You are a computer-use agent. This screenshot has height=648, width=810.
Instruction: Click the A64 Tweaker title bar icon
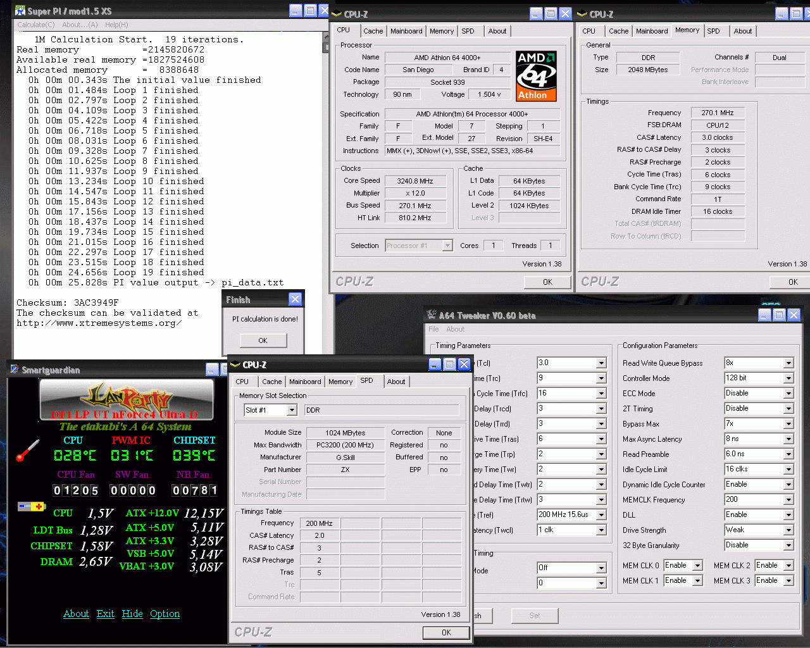[x=432, y=315]
